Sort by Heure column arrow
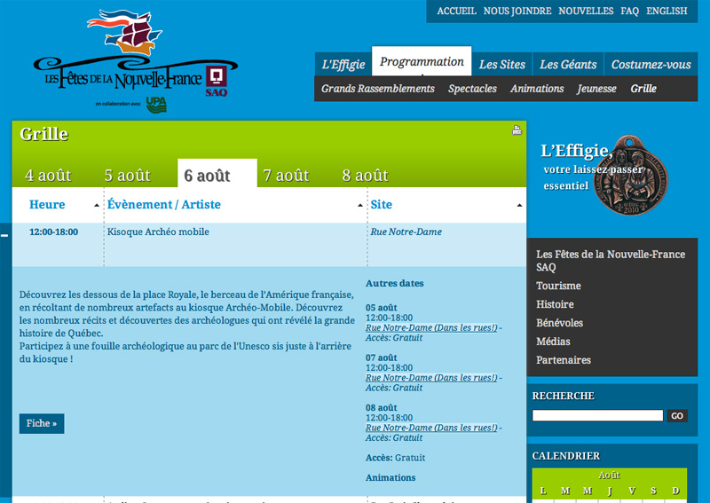The width and height of the screenshot is (710, 503). 97,206
